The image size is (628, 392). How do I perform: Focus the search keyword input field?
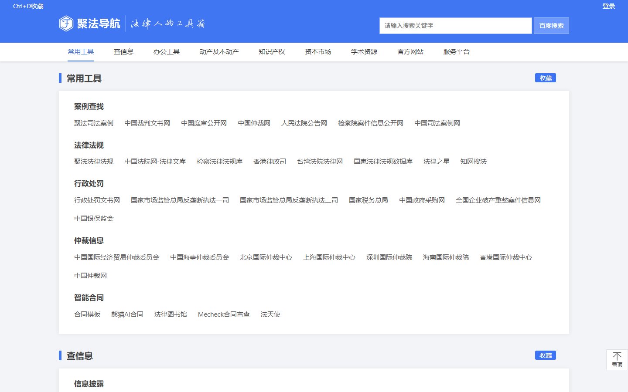pyautogui.click(x=455, y=26)
